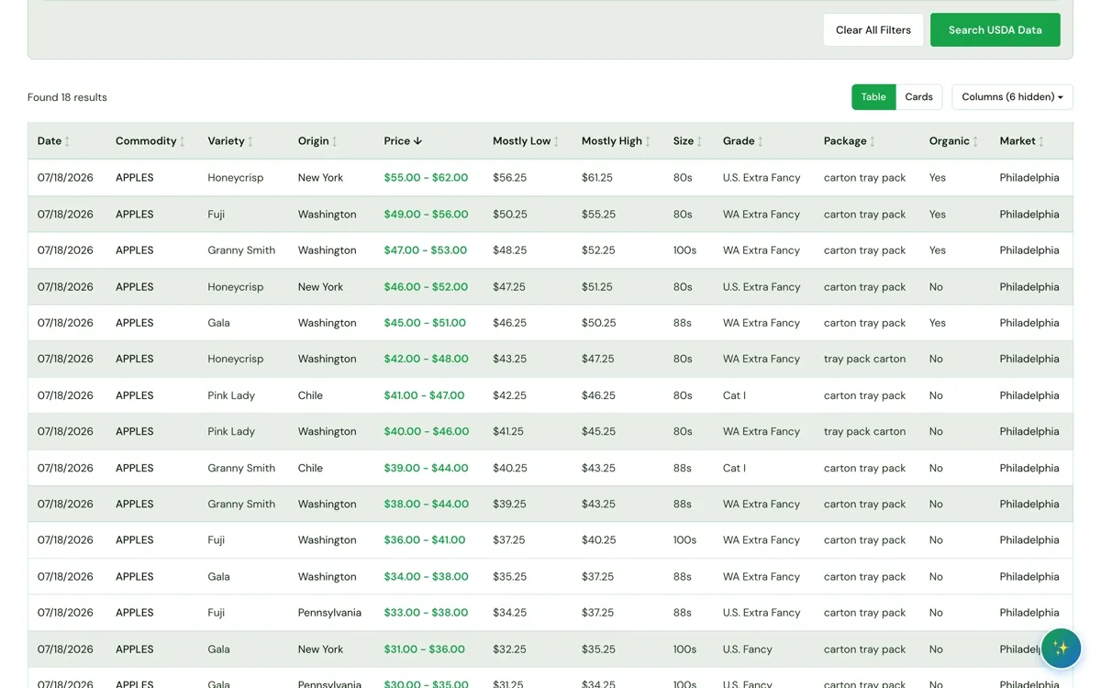Viewport: 1101px width, 688px height.
Task: Click Pink Lady variety in Washington row
Action: [231, 432]
